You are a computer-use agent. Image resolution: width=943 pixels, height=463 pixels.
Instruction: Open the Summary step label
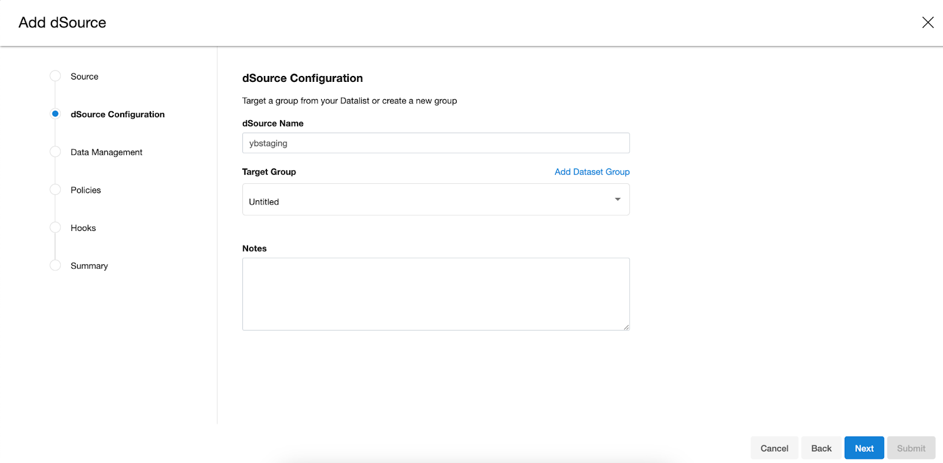click(x=89, y=266)
